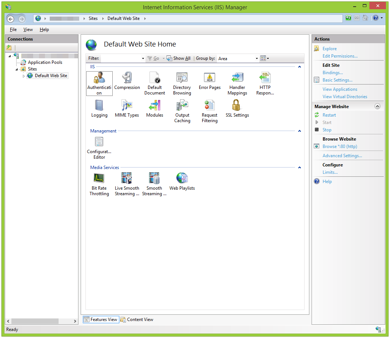This screenshot has width=390, height=338.
Task: Open Web Playlists feature
Action: click(x=182, y=182)
